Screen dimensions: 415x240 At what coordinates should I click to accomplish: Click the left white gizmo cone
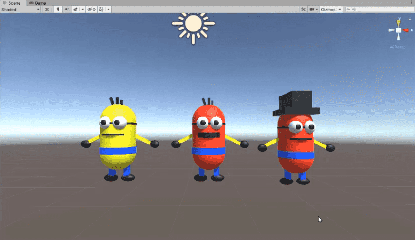pos(392,30)
